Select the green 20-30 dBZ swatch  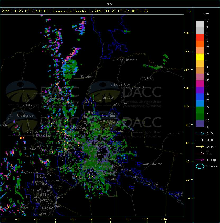(200, 110)
